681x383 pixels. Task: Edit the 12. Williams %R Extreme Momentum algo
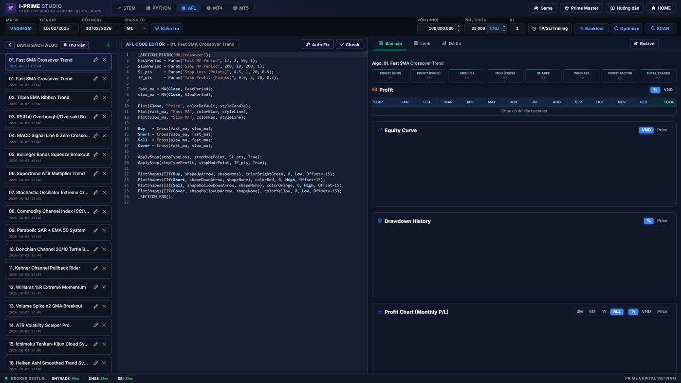96,287
